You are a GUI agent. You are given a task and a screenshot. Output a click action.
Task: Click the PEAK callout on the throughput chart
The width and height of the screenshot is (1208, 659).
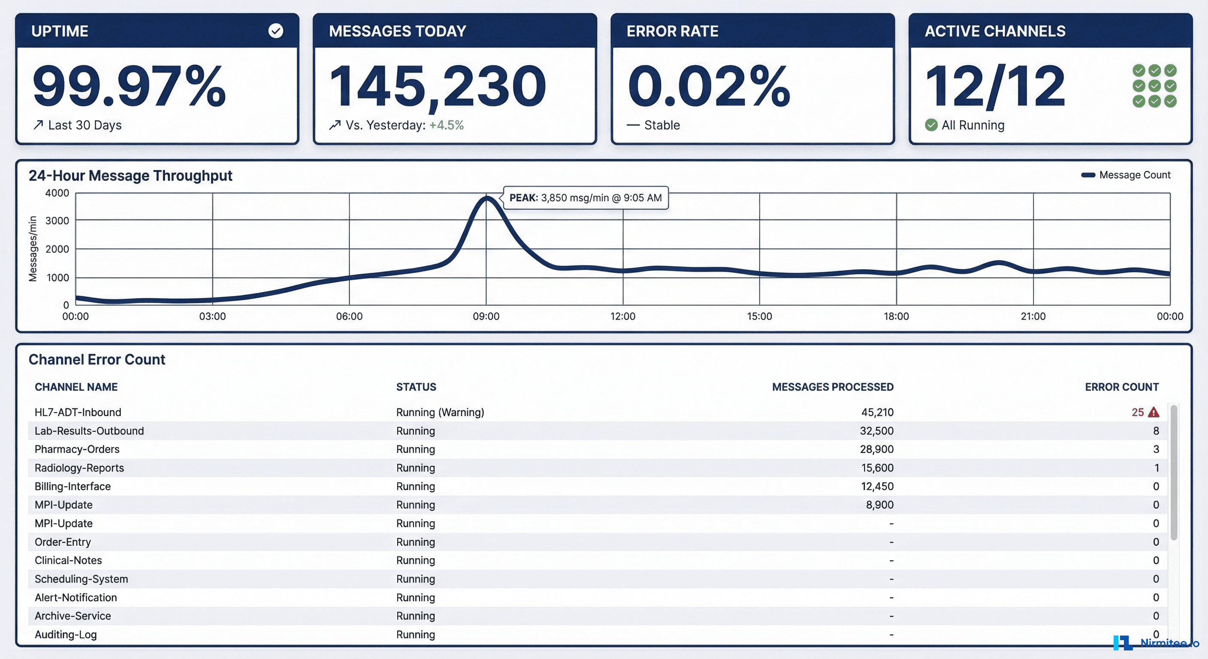tap(585, 197)
